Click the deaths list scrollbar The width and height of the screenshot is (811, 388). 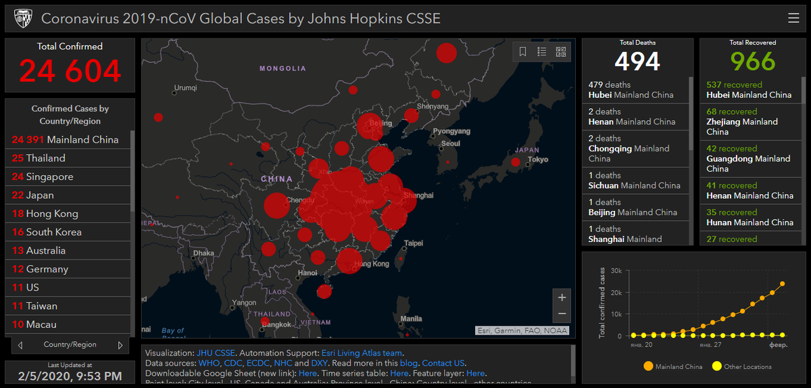[691, 114]
